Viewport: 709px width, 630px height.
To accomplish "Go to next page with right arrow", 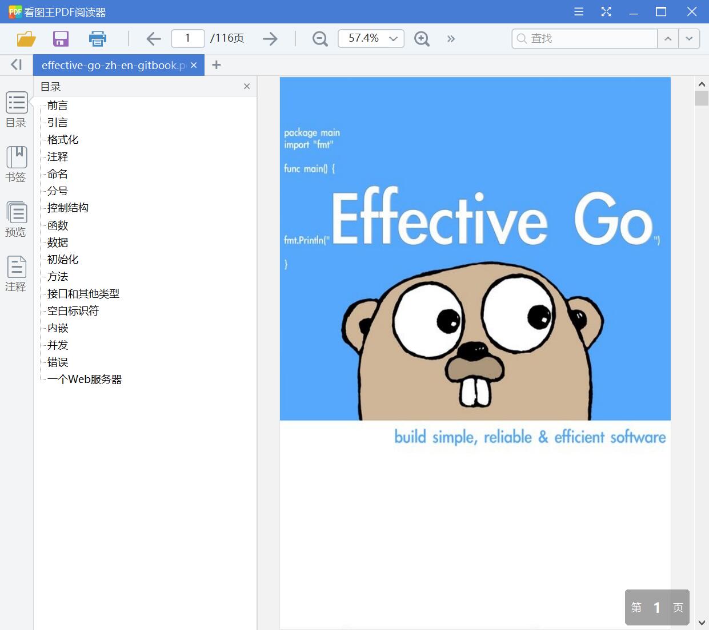I will pos(270,39).
